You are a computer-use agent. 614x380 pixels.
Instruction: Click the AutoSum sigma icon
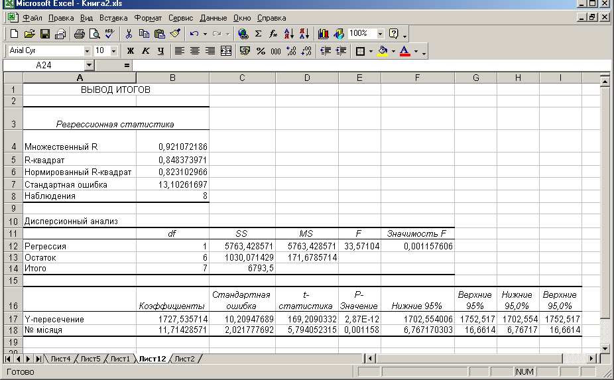click(x=259, y=34)
